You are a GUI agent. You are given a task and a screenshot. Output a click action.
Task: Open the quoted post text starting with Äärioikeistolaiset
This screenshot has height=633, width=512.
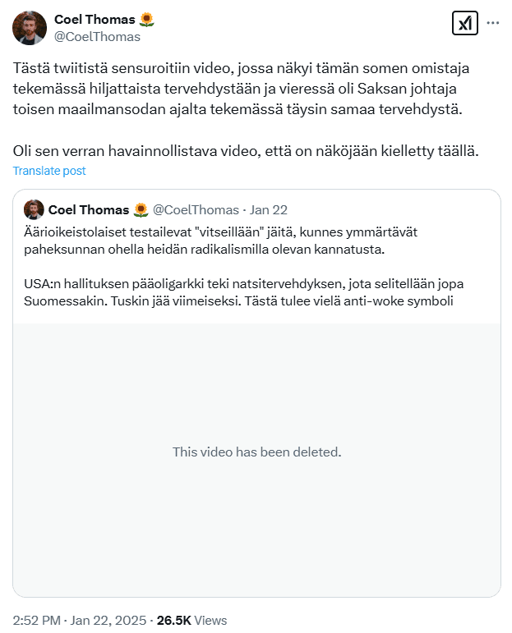coord(220,241)
